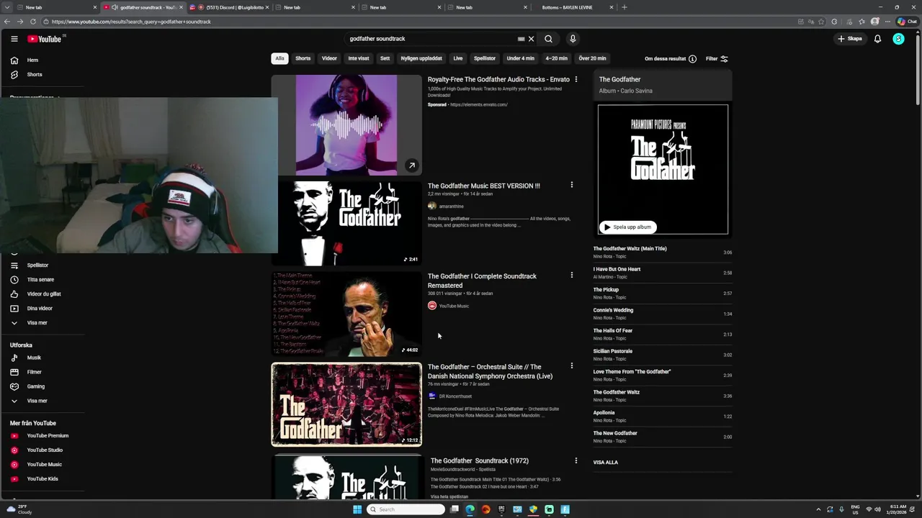
Task: Open the YouTube hamburger guide menu
Action: [14, 39]
